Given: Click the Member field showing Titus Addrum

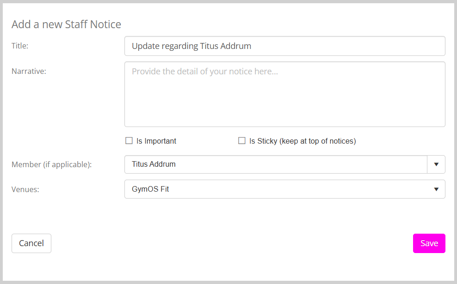Looking at the screenshot, I should pos(275,164).
